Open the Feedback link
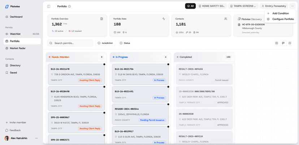Image resolution: width=299 pixels, height=145 pixels. (13, 130)
